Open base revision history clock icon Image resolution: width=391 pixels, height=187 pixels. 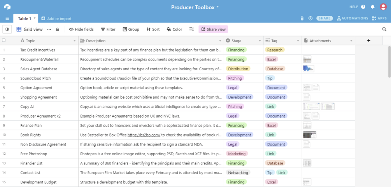(310, 18)
